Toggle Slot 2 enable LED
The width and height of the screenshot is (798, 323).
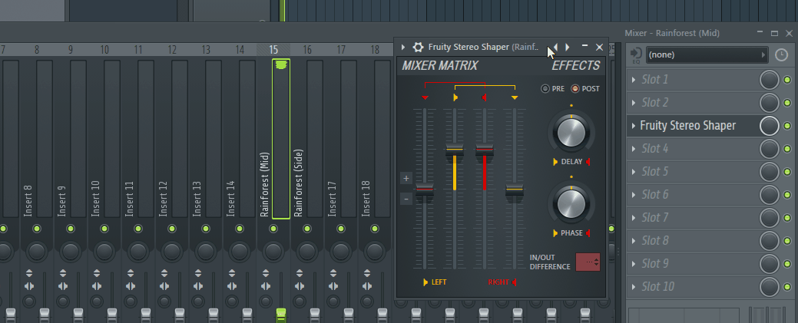coord(787,103)
